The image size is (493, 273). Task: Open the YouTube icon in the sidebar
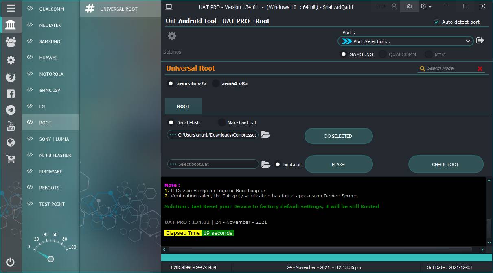click(11, 126)
